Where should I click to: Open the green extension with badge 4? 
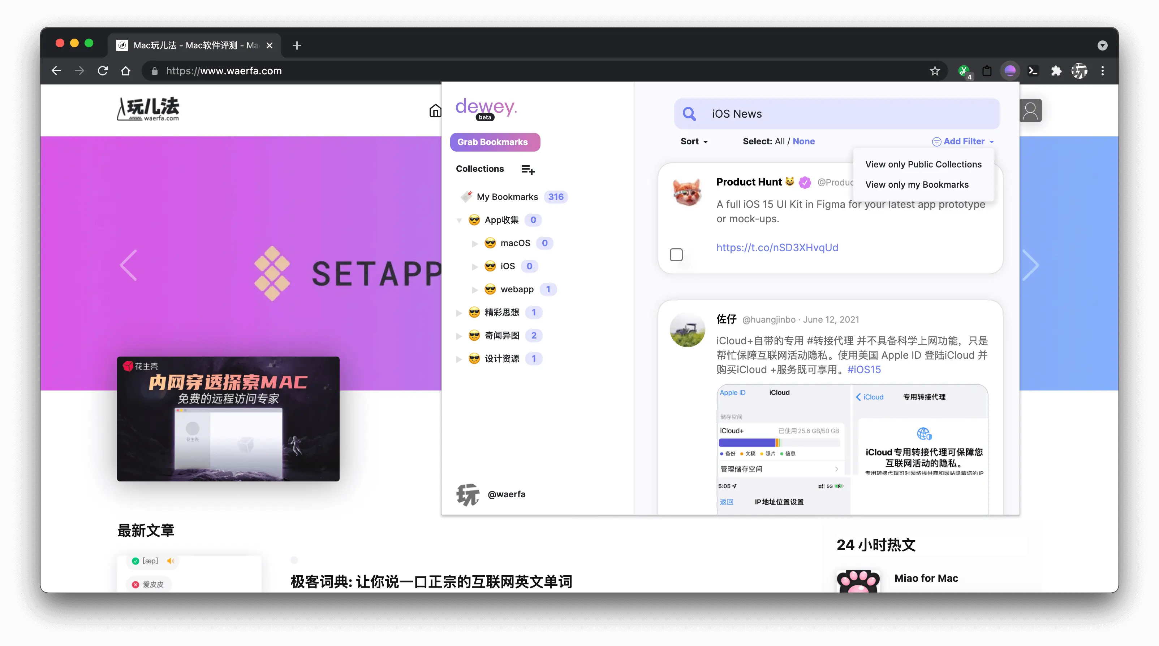964,71
